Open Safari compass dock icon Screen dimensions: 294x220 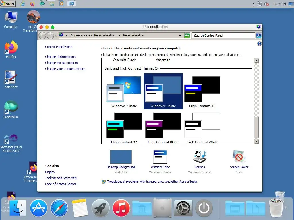click(x=59, y=208)
